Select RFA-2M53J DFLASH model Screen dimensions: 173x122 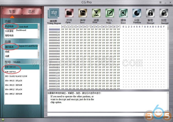pos(22,89)
